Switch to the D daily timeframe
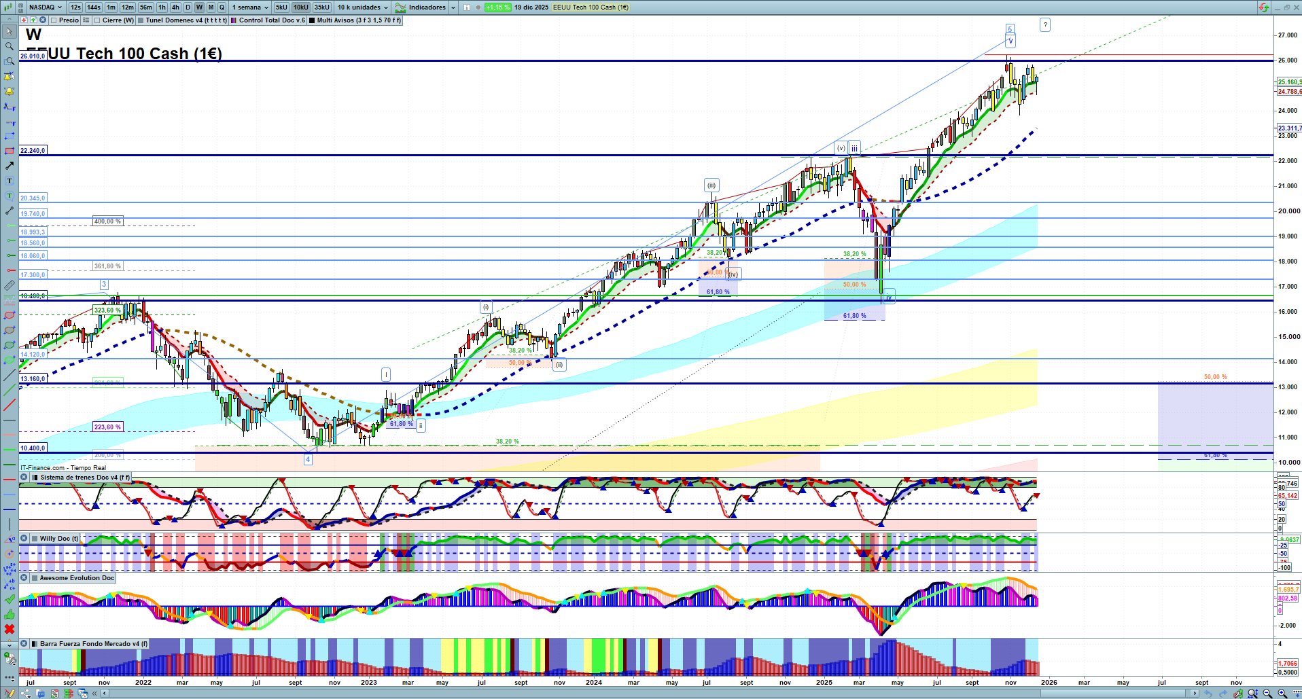The width and height of the screenshot is (1302, 699). pos(188,7)
